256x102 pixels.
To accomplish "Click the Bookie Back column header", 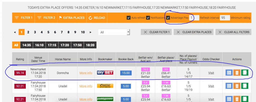I will (126, 59).
